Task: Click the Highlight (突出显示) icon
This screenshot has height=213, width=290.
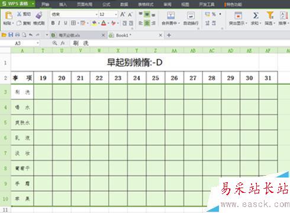Action: [x=238, y=15]
